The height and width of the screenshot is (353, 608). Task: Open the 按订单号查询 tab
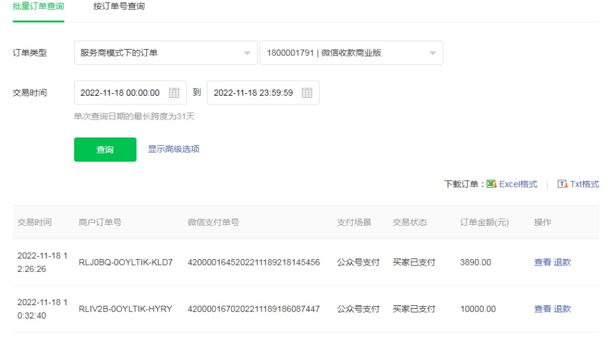pyautogui.click(x=119, y=7)
